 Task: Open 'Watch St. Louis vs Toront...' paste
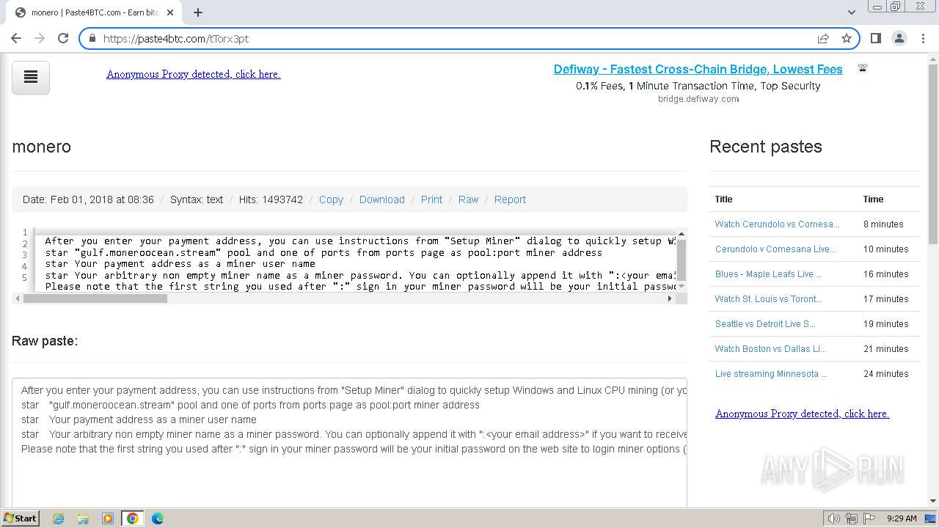pos(768,299)
